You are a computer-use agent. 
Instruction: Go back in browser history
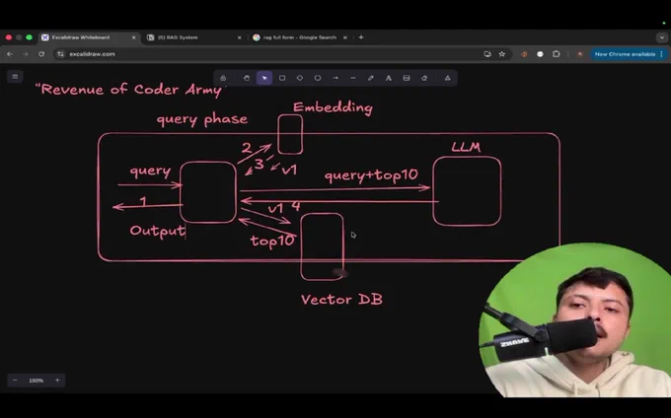(10, 54)
